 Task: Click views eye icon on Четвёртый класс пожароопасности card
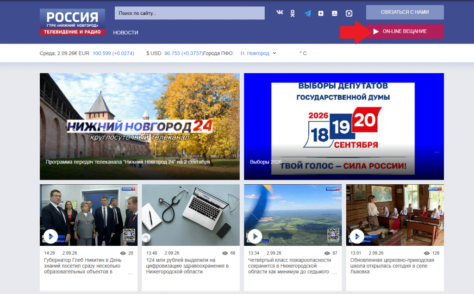tap(327, 253)
